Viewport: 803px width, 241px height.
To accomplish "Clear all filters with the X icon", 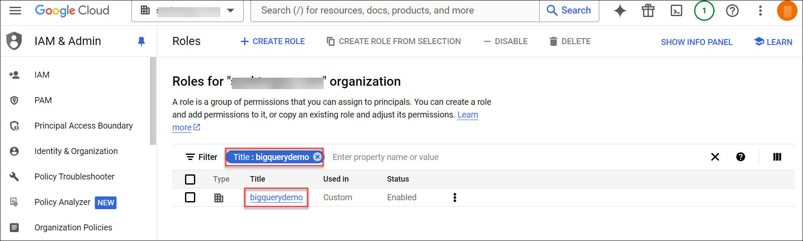I will tap(715, 157).
